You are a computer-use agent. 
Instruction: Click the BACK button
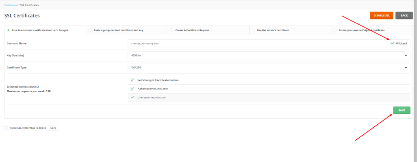tap(404, 15)
